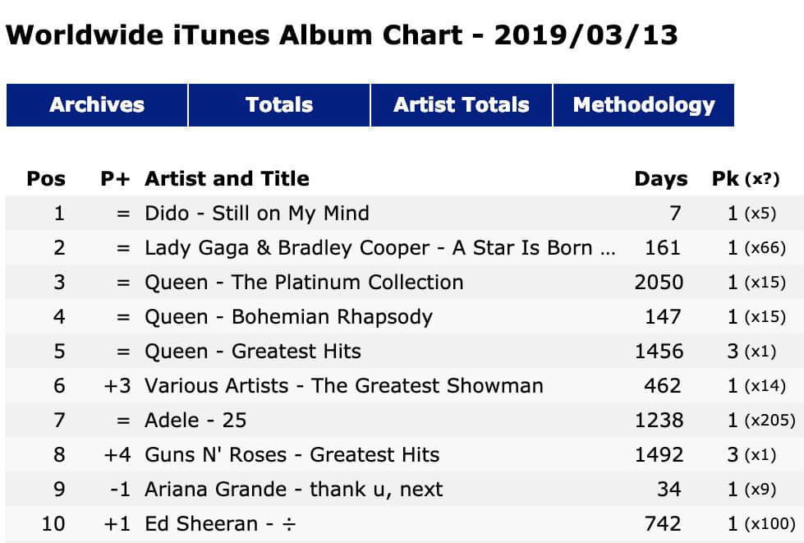
Task: Click the Days column header
Action: point(661,179)
